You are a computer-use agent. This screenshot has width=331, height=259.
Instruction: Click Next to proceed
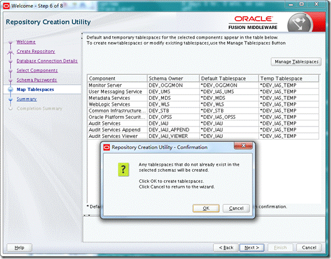(252, 248)
